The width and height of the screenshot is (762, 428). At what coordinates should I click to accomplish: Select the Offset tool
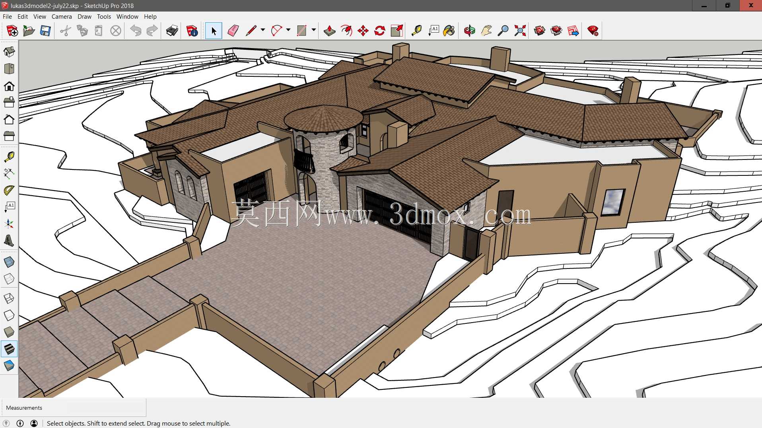click(x=346, y=31)
